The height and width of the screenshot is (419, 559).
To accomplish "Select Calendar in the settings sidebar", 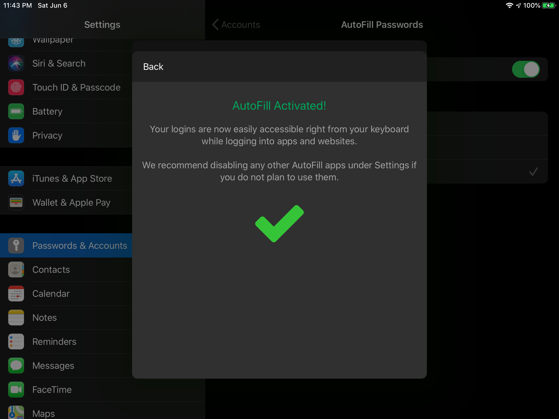I will click(x=51, y=294).
